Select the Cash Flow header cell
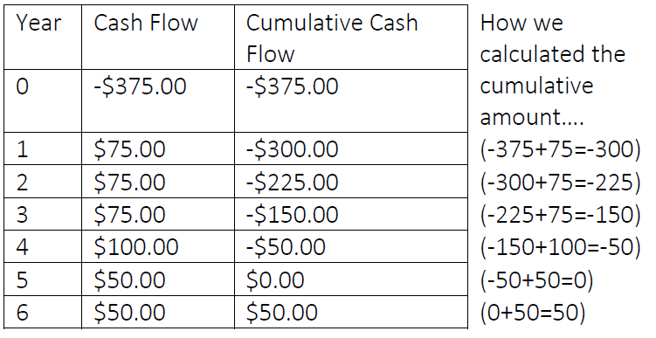This screenshot has width=656, height=338. 158,38
